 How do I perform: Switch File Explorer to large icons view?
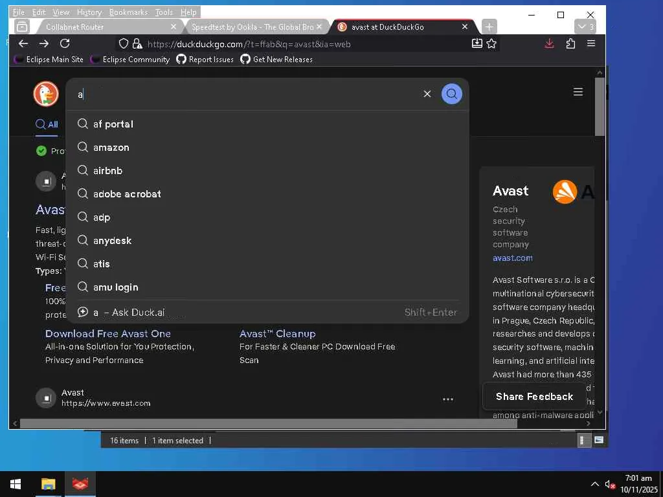click(x=599, y=440)
